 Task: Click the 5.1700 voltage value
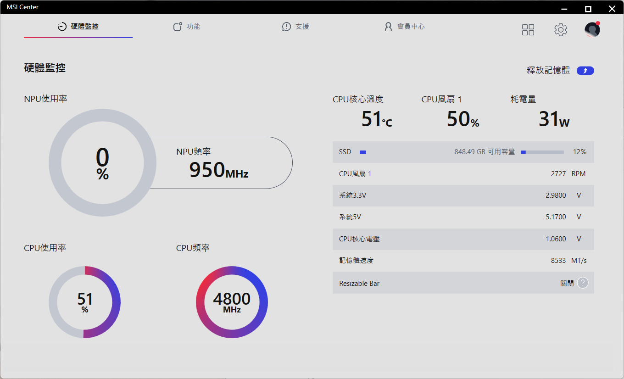[x=556, y=217]
